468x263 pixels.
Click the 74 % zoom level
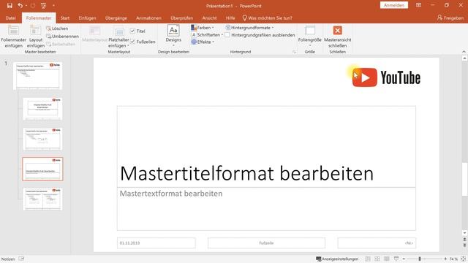click(453, 259)
